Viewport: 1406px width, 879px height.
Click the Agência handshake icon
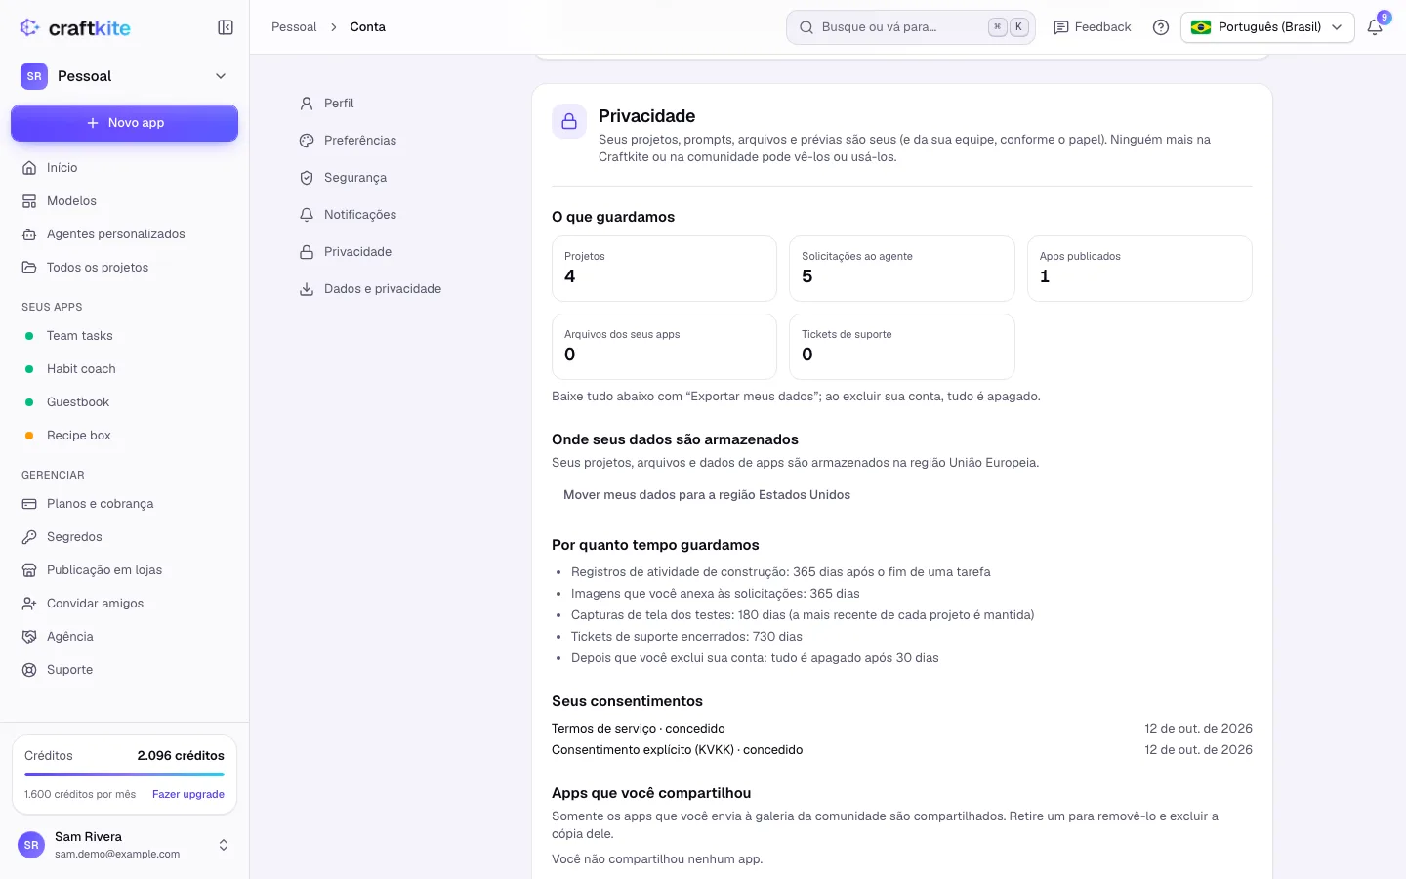click(x=29, y=637)
